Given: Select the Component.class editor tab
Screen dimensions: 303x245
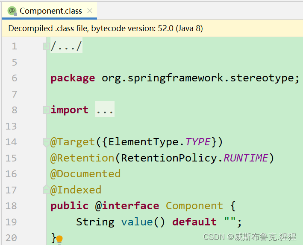Looking at the screenshot, I should point(50,11).
